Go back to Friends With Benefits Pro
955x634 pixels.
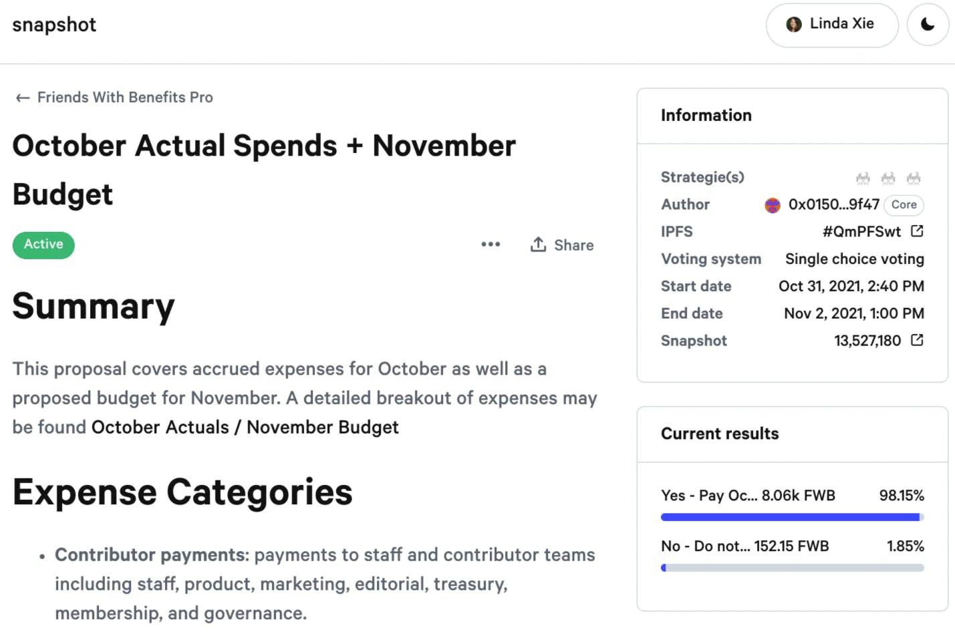[x=125, y=98]
